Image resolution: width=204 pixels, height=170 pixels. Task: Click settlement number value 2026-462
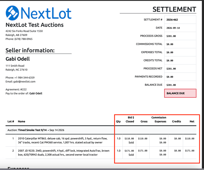click(x=172, y=20)
